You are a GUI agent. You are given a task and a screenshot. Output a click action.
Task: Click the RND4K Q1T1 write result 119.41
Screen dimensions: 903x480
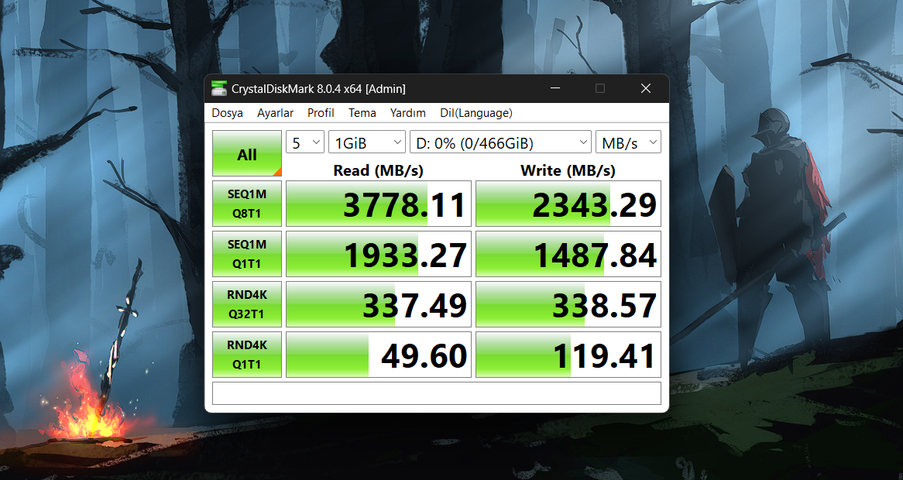click(x=568, y=355)
